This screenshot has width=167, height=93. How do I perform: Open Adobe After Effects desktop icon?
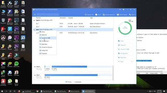pyautogui.click(x=16, y=30)
